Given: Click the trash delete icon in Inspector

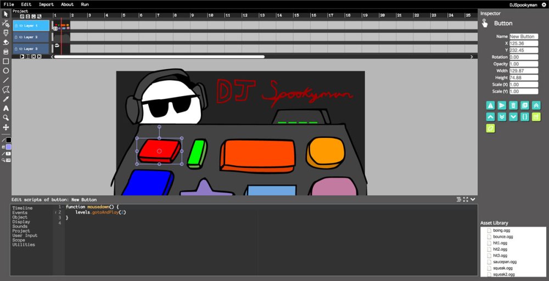Looking at the screenshot, I should pyautogui.click(x=513, y=105).
